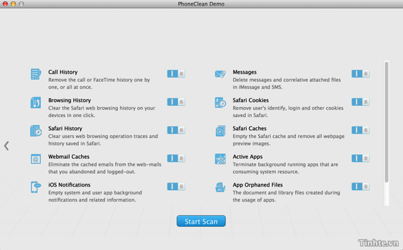Click 'Terminate background running apps' description

tap(285, 168)
